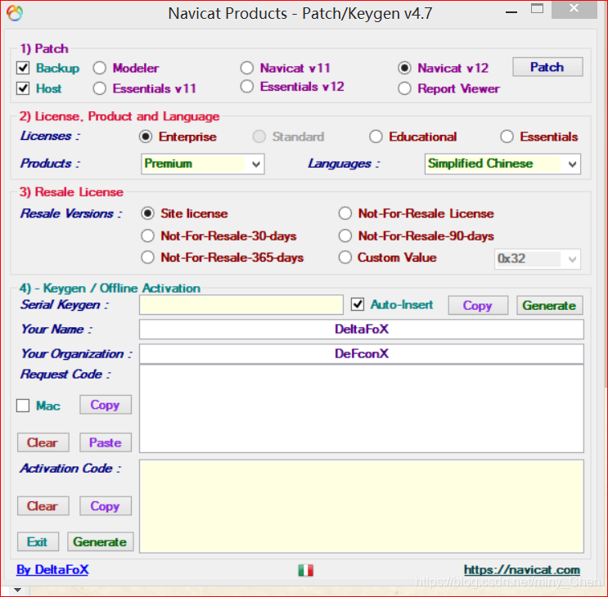
Task: Generate the activation code
Action: (101, 541)
